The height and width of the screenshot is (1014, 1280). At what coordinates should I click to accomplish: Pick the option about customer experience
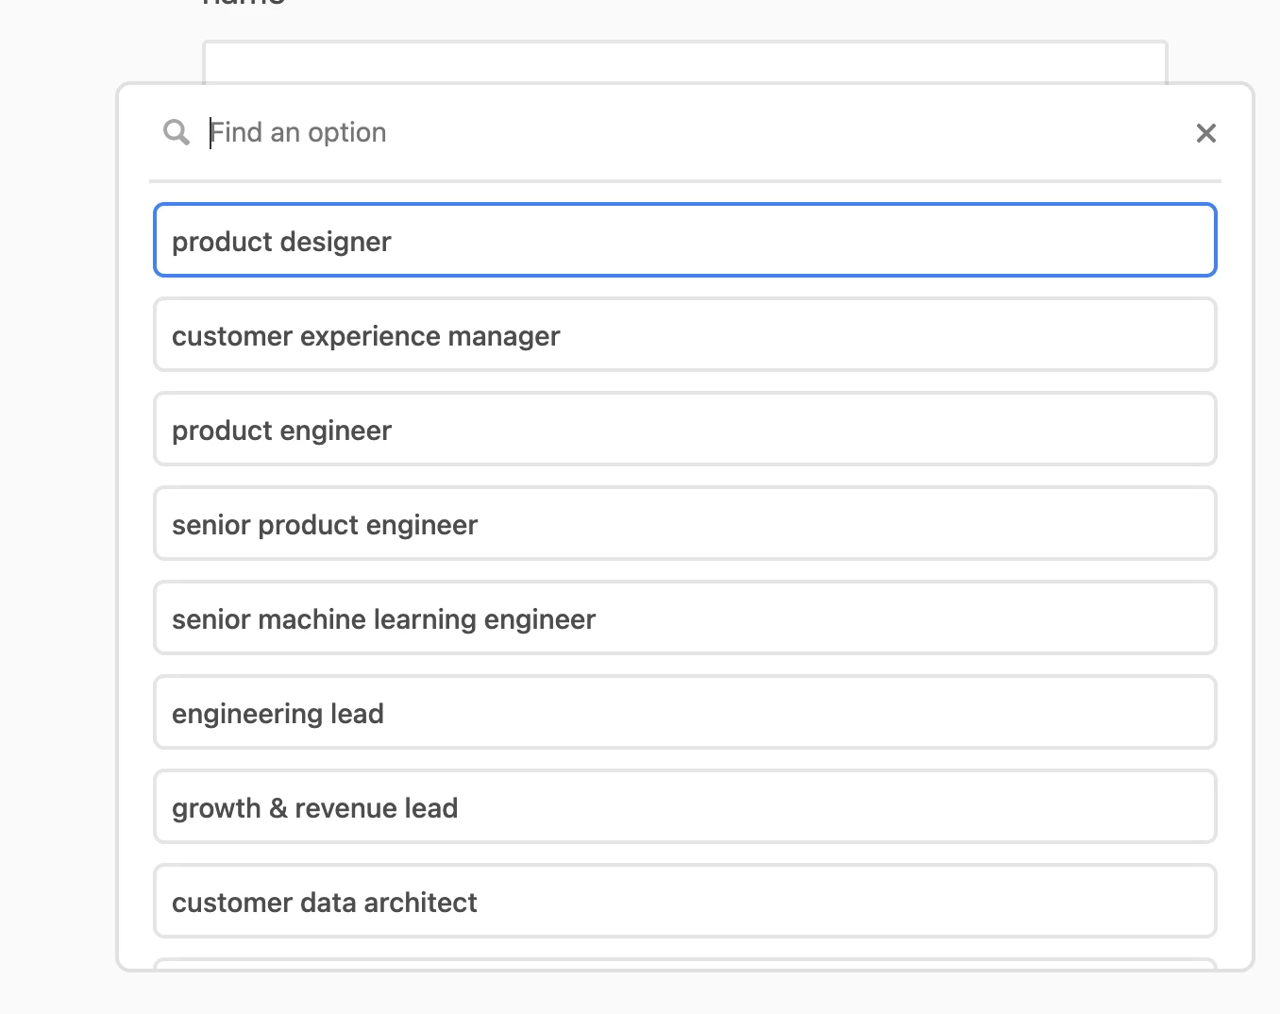pos(685,334)
